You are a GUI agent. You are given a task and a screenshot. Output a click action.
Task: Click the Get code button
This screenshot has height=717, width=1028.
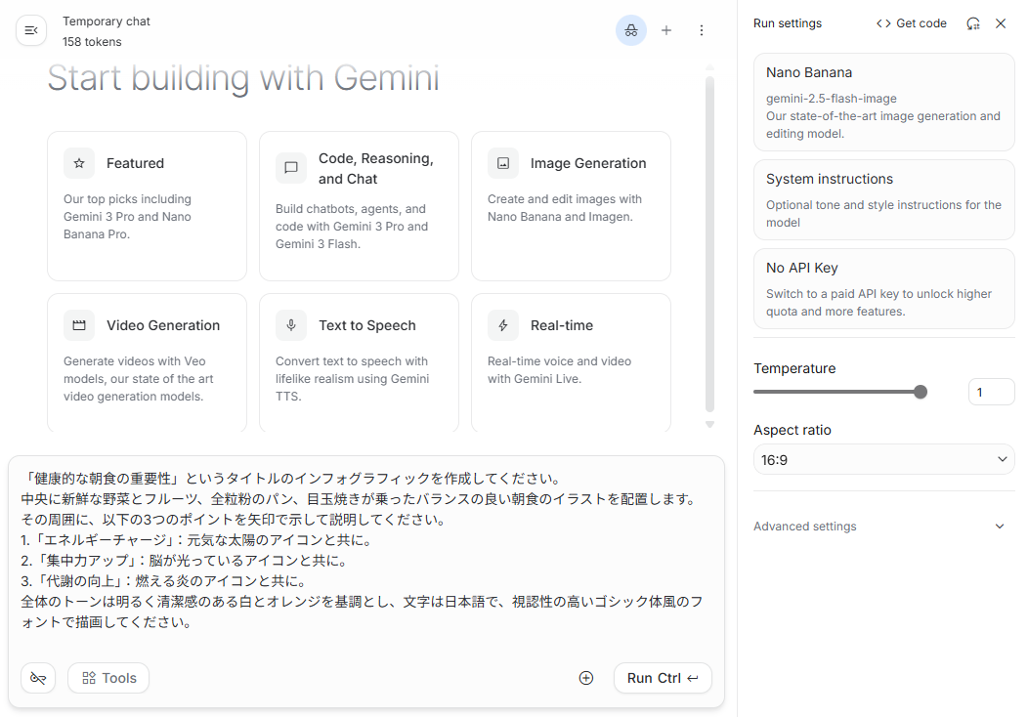click(912, 23)
